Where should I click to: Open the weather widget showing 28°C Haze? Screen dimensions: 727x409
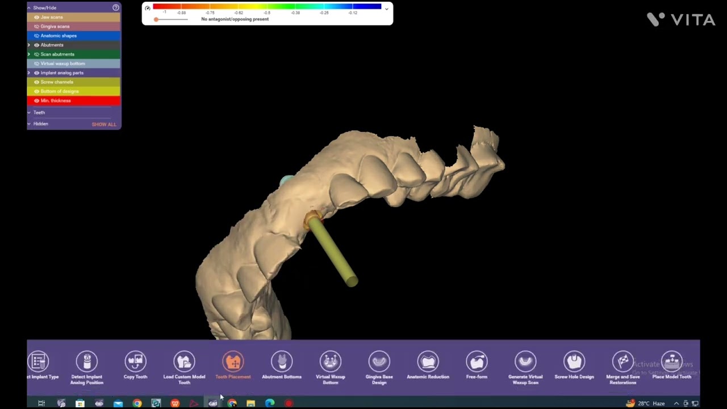645,403
